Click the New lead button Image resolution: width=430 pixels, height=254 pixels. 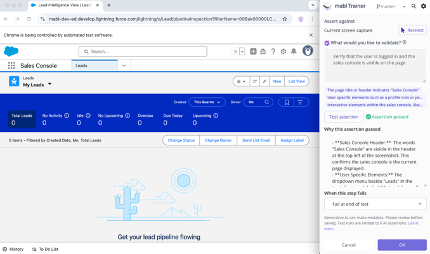pos(277,81)
